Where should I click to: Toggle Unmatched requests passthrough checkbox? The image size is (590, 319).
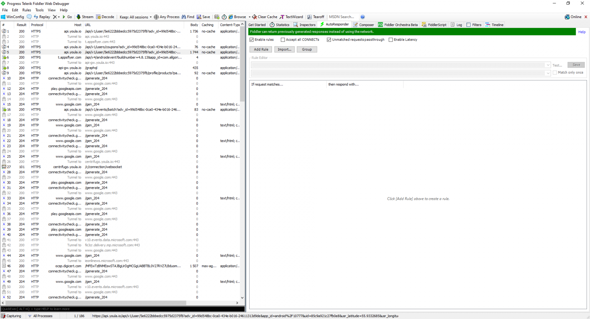coord(329,40)
